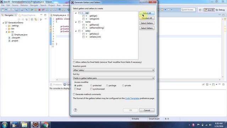Check the name field checkbox
This screenshot has height=128, width=227.
coord(79,22)
